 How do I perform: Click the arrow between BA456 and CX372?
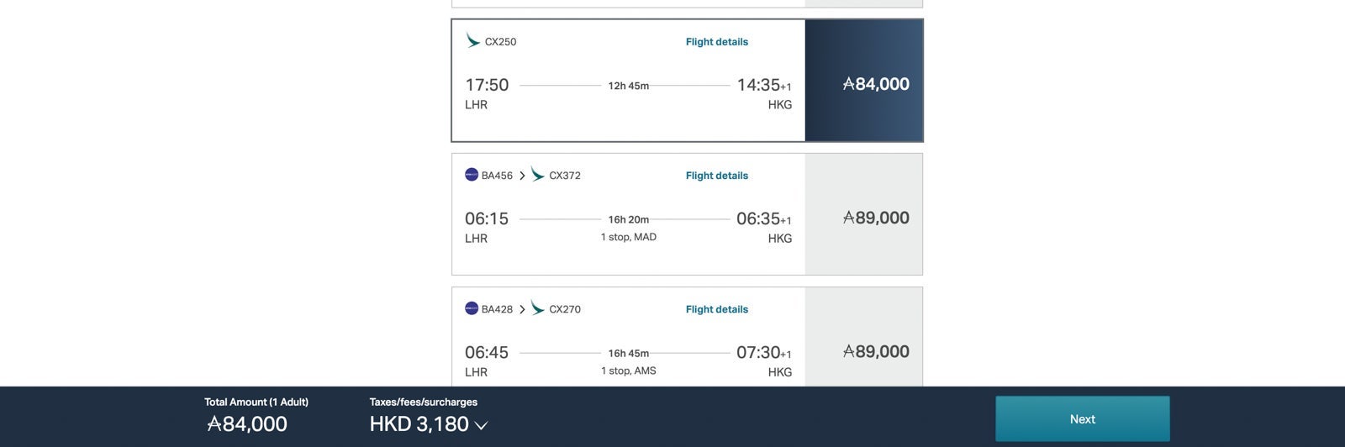coord(522,176)
